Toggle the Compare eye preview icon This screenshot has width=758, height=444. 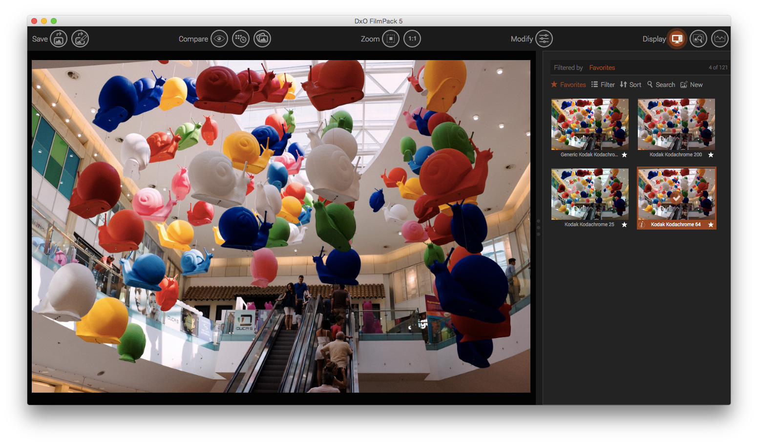coord(219,39)
